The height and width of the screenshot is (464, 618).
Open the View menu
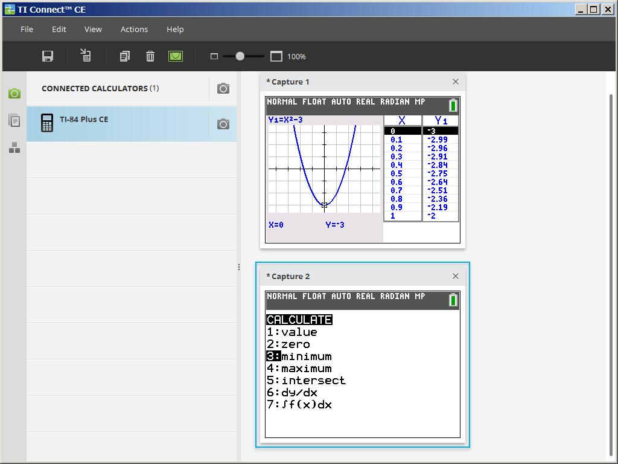[x=93, y=29]
